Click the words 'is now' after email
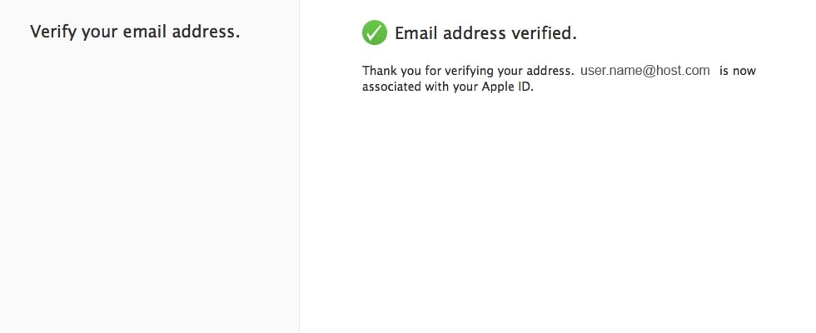Viewport: 816px width, 333px height. point(738,71)
